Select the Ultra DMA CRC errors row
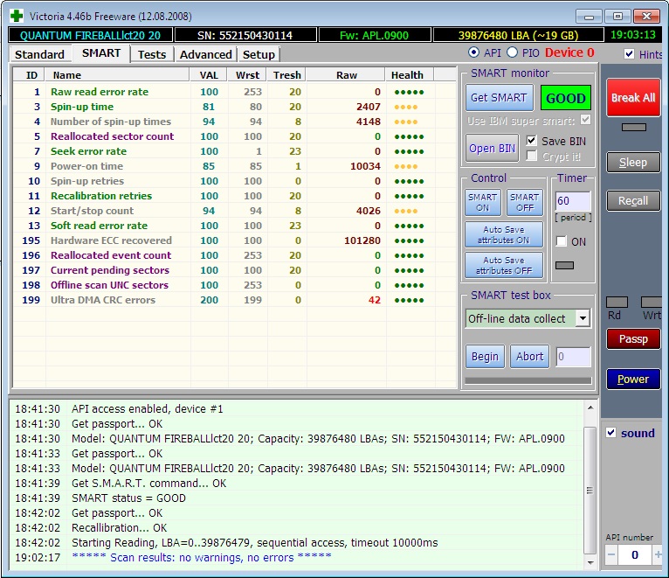 click(x=234, y=300)
